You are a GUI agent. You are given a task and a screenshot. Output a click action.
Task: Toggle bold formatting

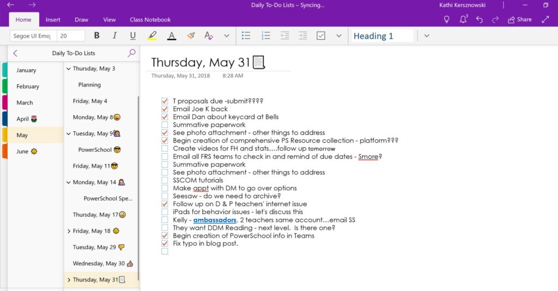click(x=96, y=35)
